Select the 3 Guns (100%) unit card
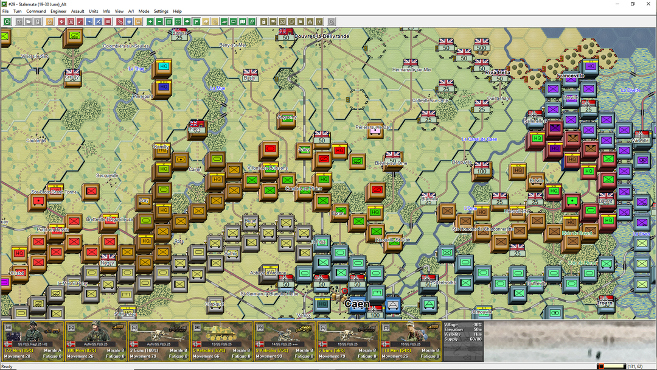The height and width of the screenshot is (370, 657). [x=158, y=341]
